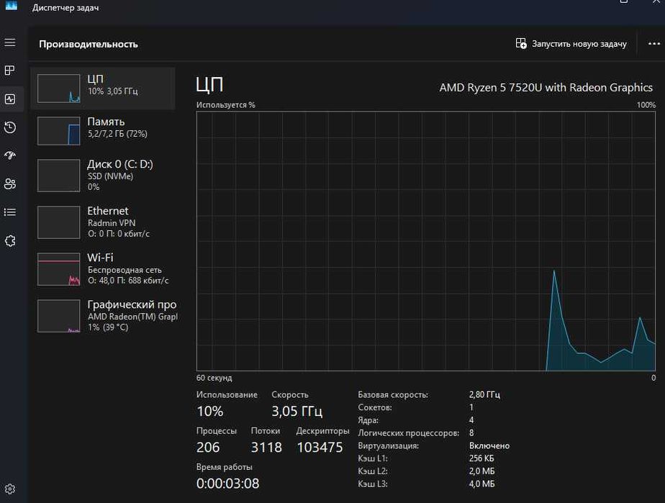
Task: Click the 5,2/7,2 ГБ (72%) memory text
Action: point(117,134)
